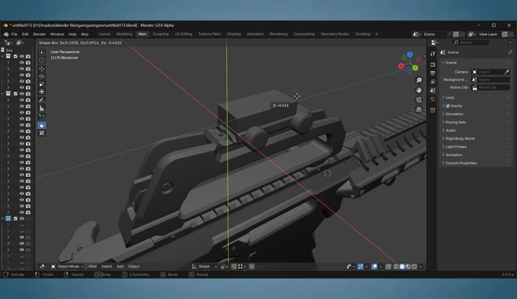Switch to the Sculpting workspace tab
517x299 pixels.
coord(161,34)
